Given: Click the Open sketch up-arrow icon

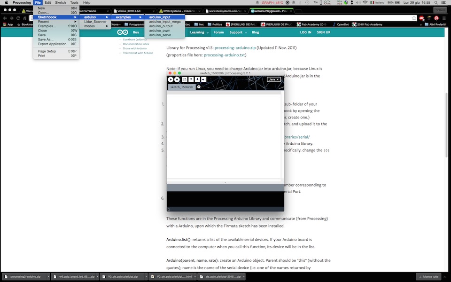Looking at the screenshot, I should pyautogui.click(x=191, y=79).
